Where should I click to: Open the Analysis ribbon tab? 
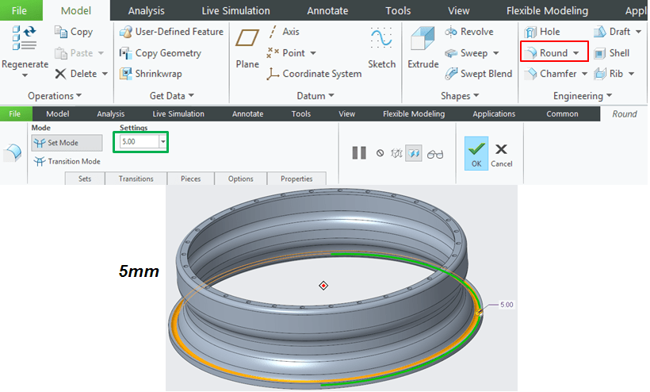coord(147,11)
